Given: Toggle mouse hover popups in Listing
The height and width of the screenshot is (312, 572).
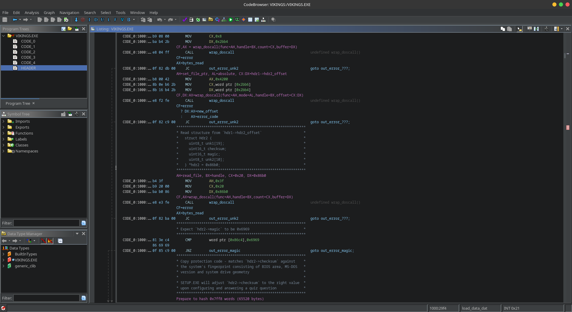Looking at the screenshot, I should coord(520,29).
